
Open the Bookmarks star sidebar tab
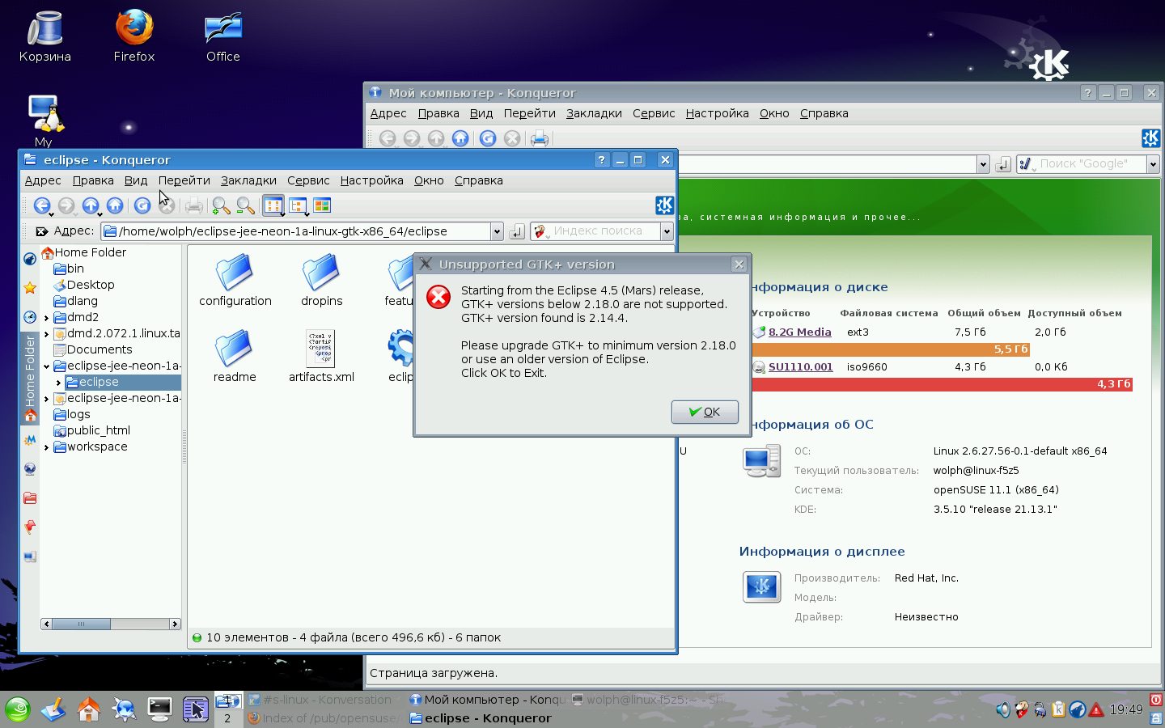[30, 288]
